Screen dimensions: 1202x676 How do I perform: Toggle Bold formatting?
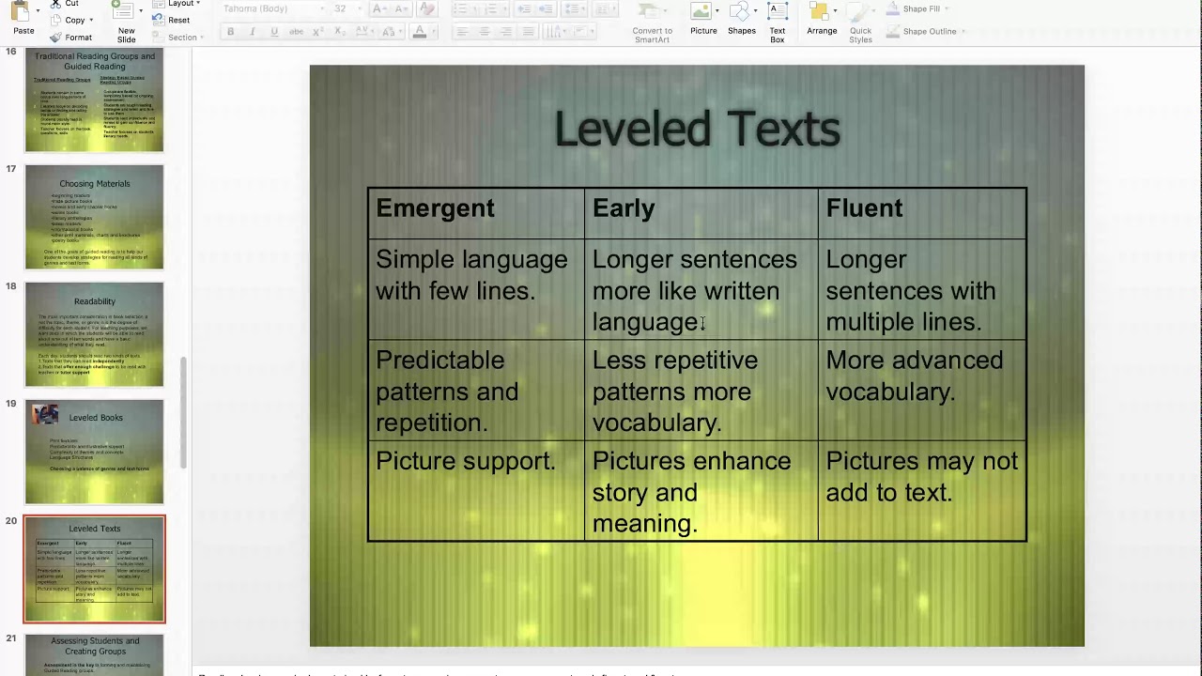(x=230, y=32)
